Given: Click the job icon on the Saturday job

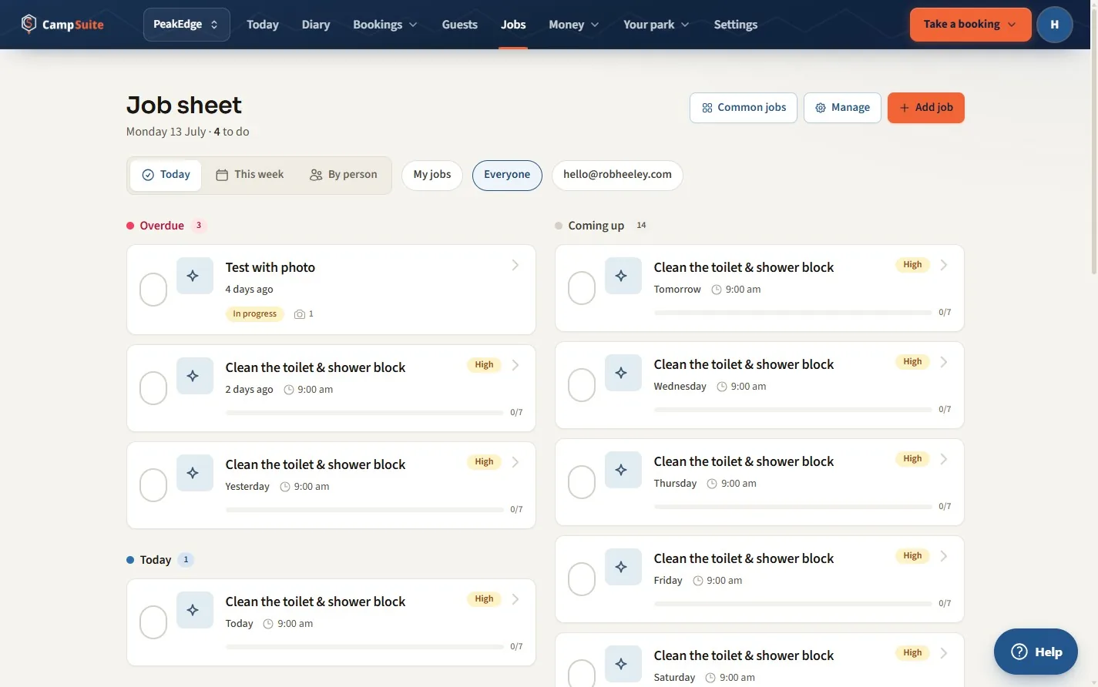Looking at the screenshot, I should point(623,664).
